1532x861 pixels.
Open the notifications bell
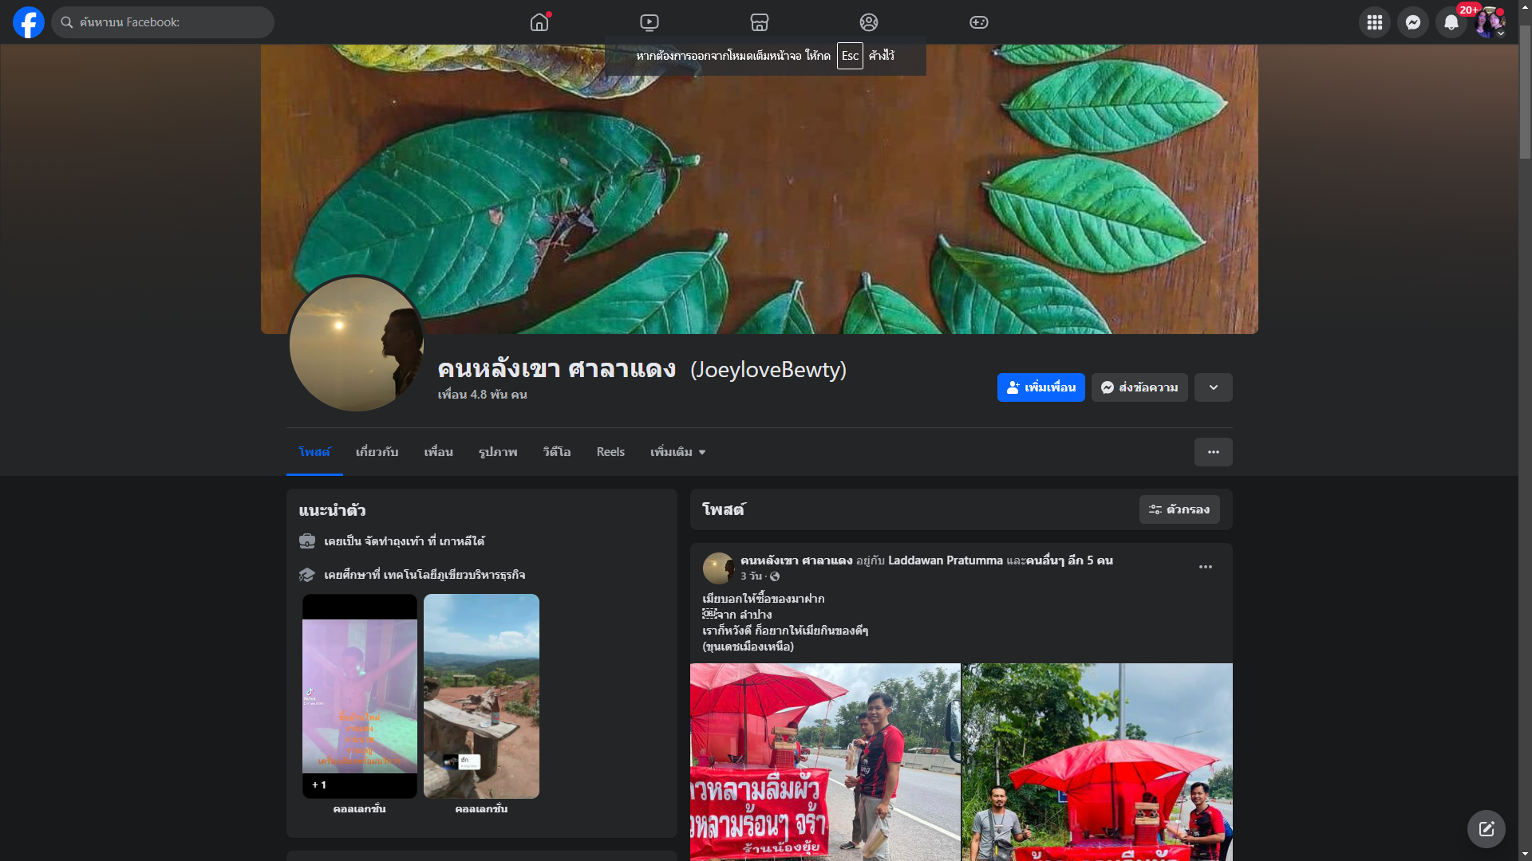(x=1451, y=22)
